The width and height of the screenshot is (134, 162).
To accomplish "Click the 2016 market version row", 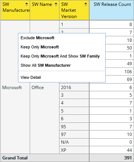I will [x=74, y=88].
